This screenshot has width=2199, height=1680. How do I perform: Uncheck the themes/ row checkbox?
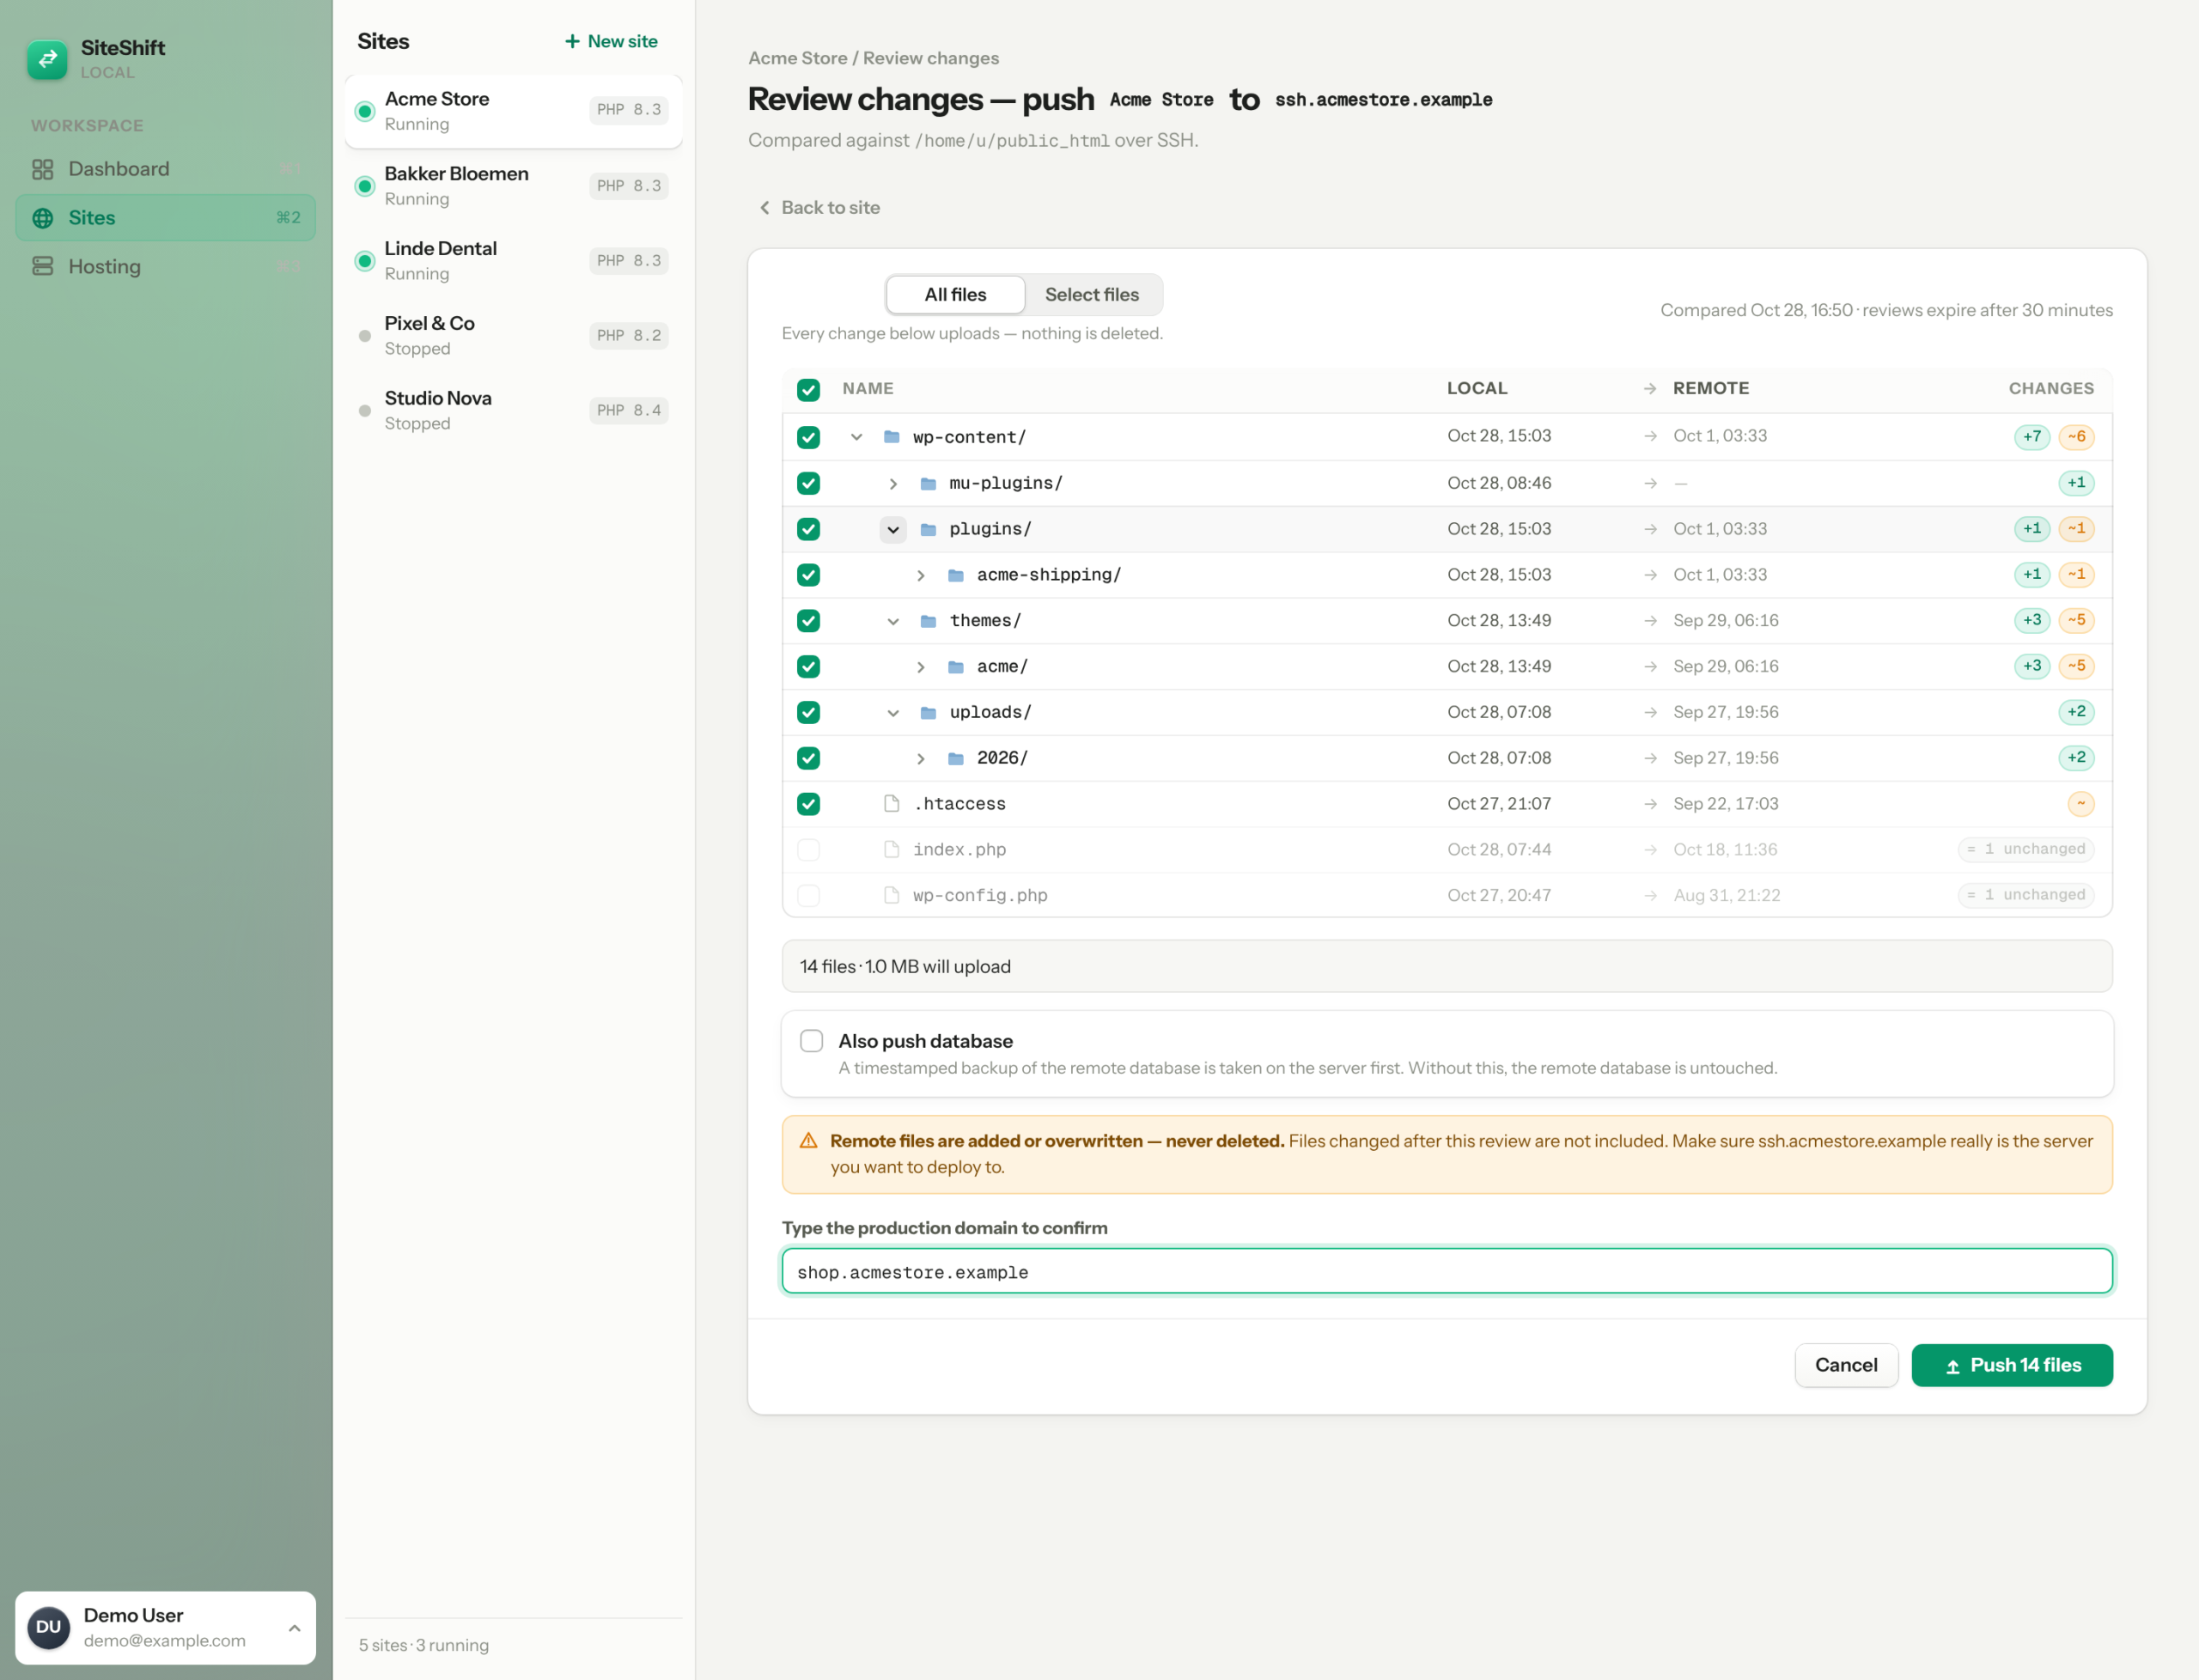[x=808, y=621]
